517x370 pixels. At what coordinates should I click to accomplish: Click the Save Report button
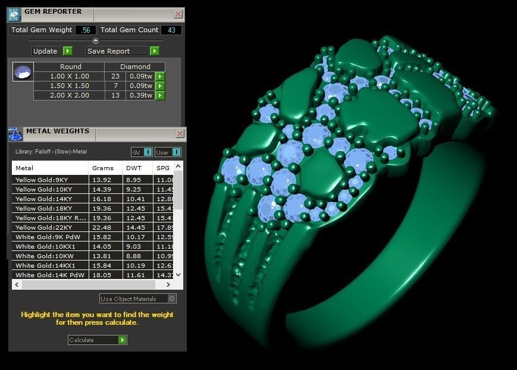coord(123,51)
